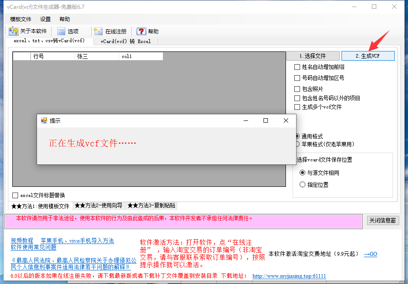Click the 关闭信息窗 button
This screenshot has height=284, width=408.
383,221
